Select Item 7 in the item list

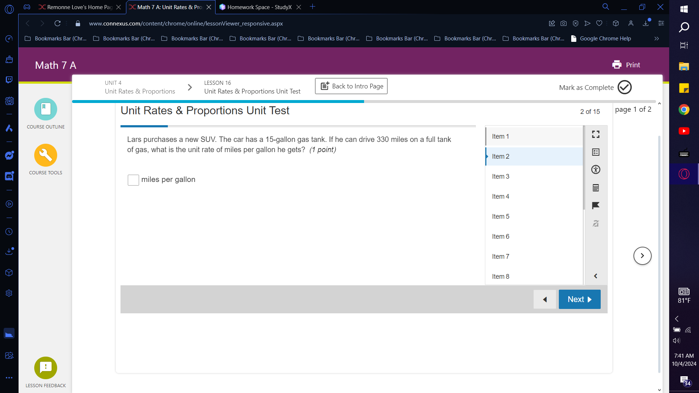534,257
